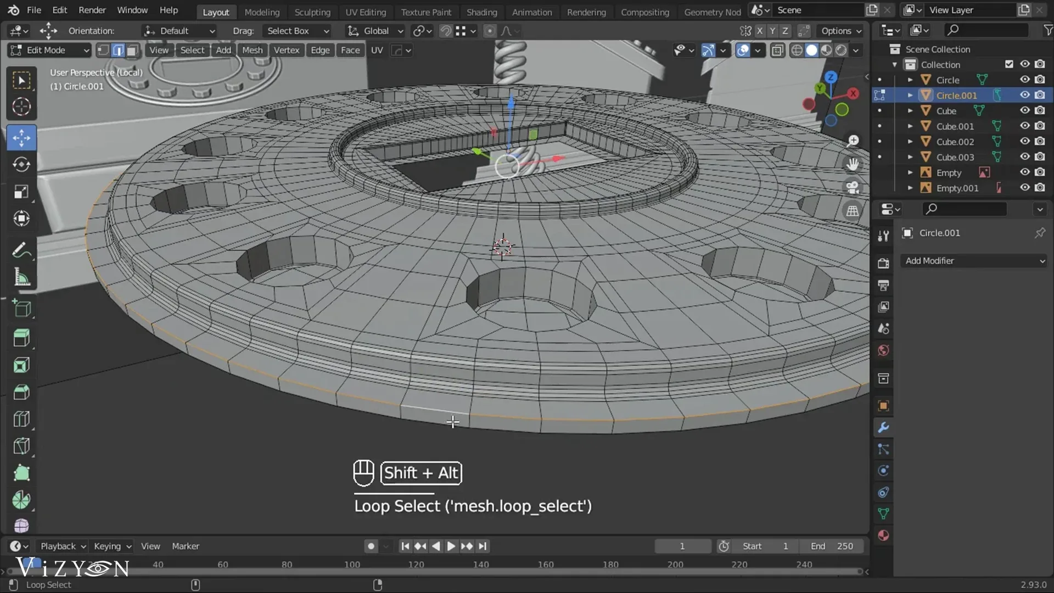The height and width of the screenshot is (593, 1054).
Task: Select the Rotate tool
Action: pos(22,164)
